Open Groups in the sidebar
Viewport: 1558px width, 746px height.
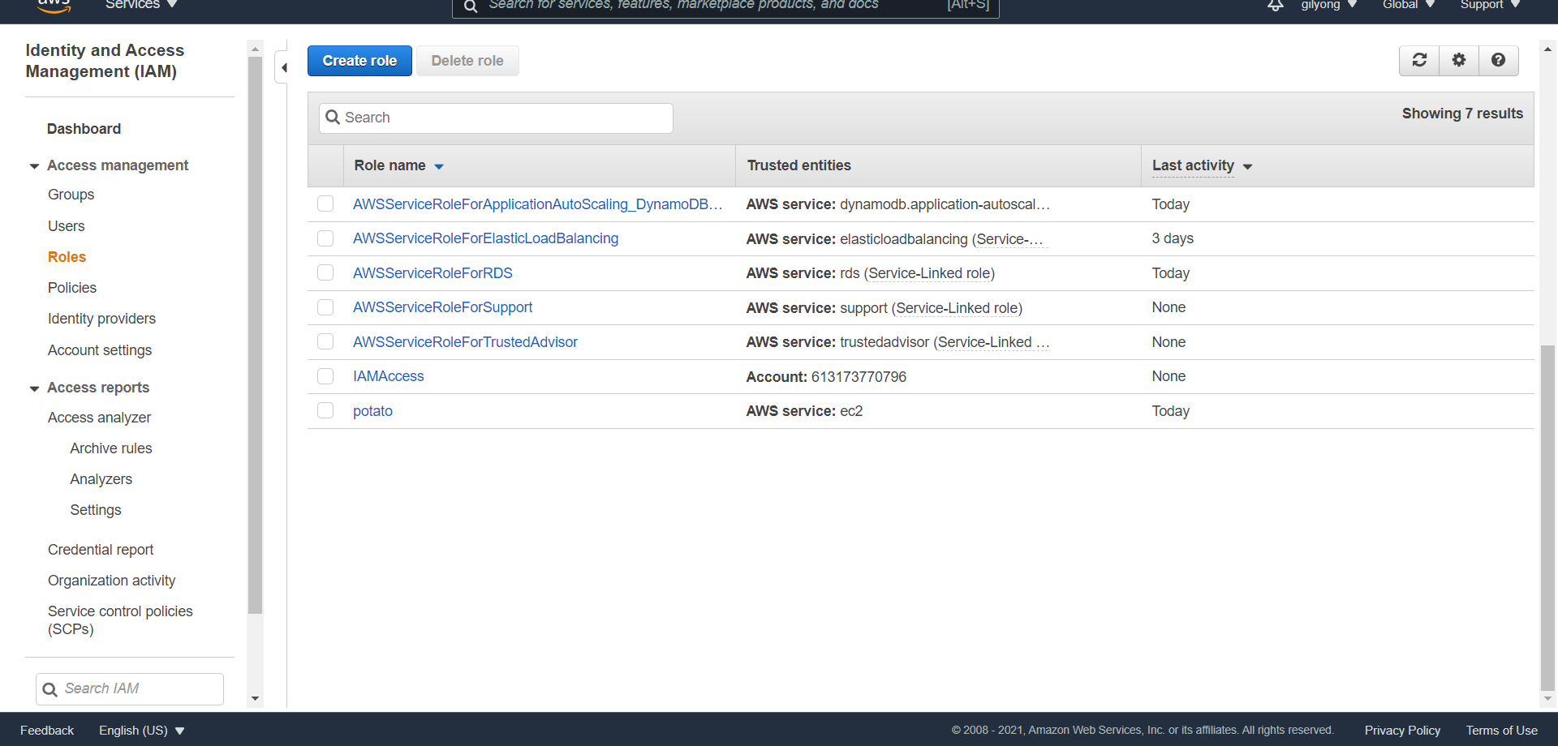tap(71, 195)
